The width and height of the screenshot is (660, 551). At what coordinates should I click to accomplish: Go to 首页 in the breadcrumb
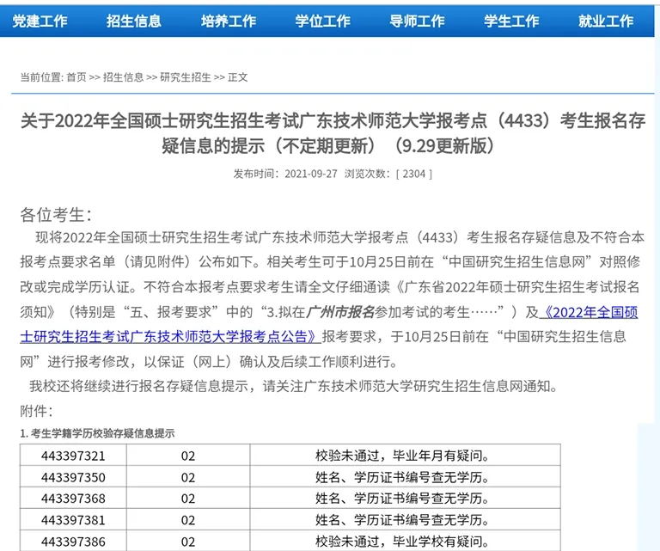76,77
